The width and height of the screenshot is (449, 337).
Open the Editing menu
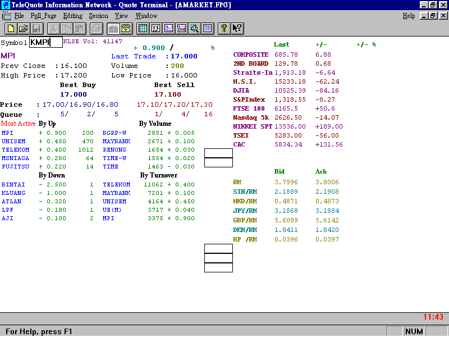point(73,16)
